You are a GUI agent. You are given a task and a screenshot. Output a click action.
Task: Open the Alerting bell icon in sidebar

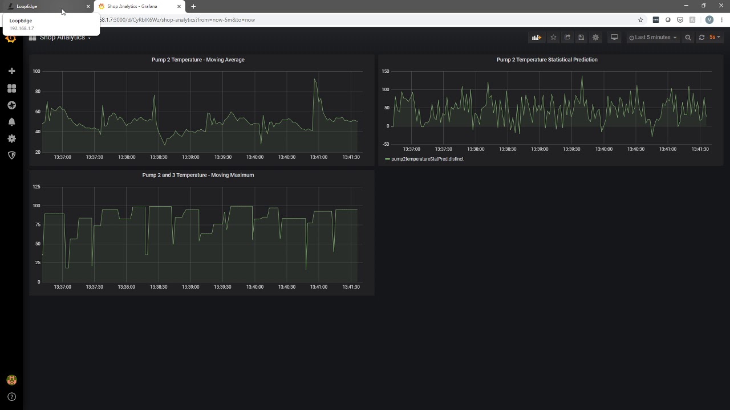pyautogui.click(x=11, y=122)
